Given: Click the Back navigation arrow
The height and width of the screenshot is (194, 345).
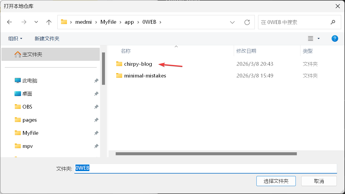Looking at the screenshot, I should pyautogui.click(x=10, y=22).
